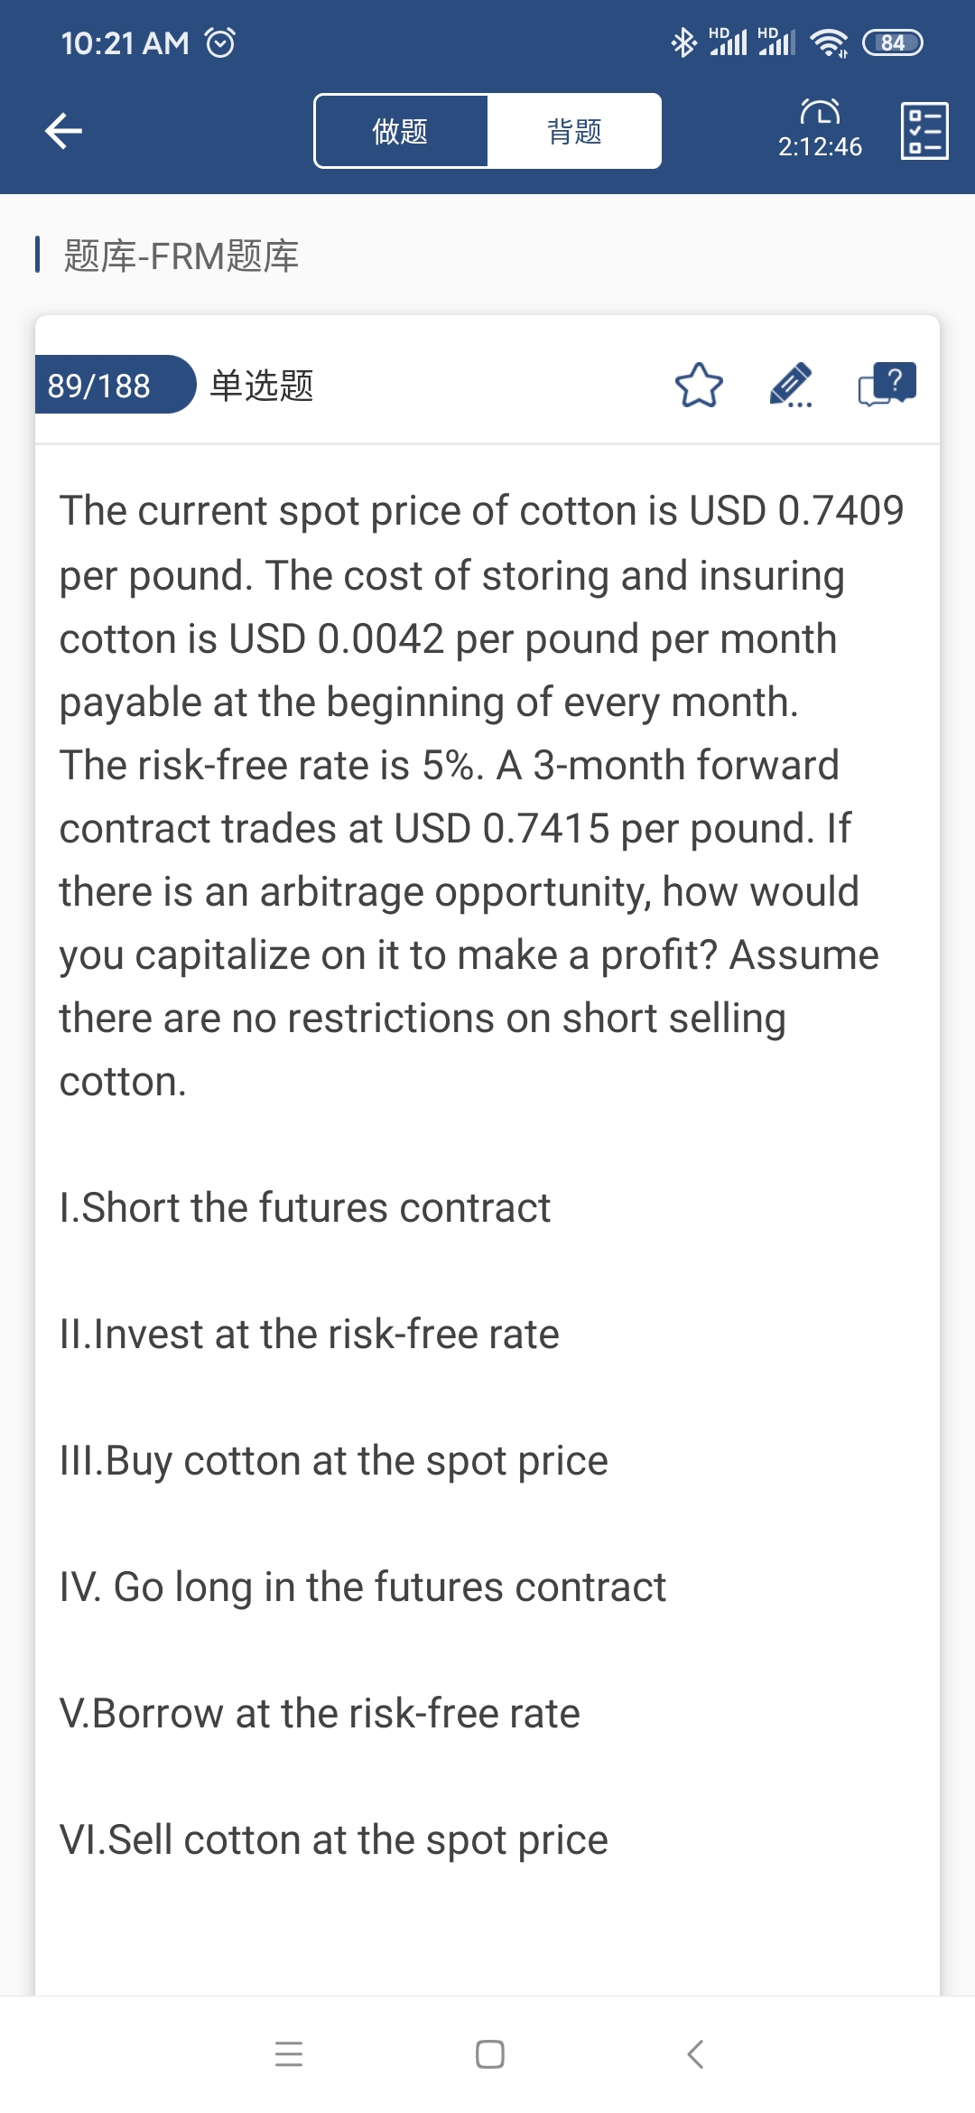Tap the 2:12:46 remaining time display

[x=820, y=147]
